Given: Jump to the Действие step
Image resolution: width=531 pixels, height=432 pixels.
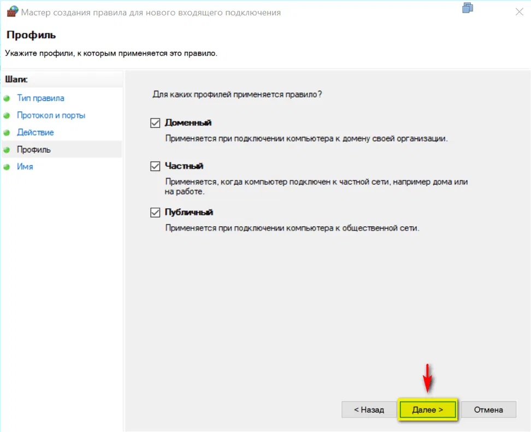Looking at the screenshot, I should [35, 132].
